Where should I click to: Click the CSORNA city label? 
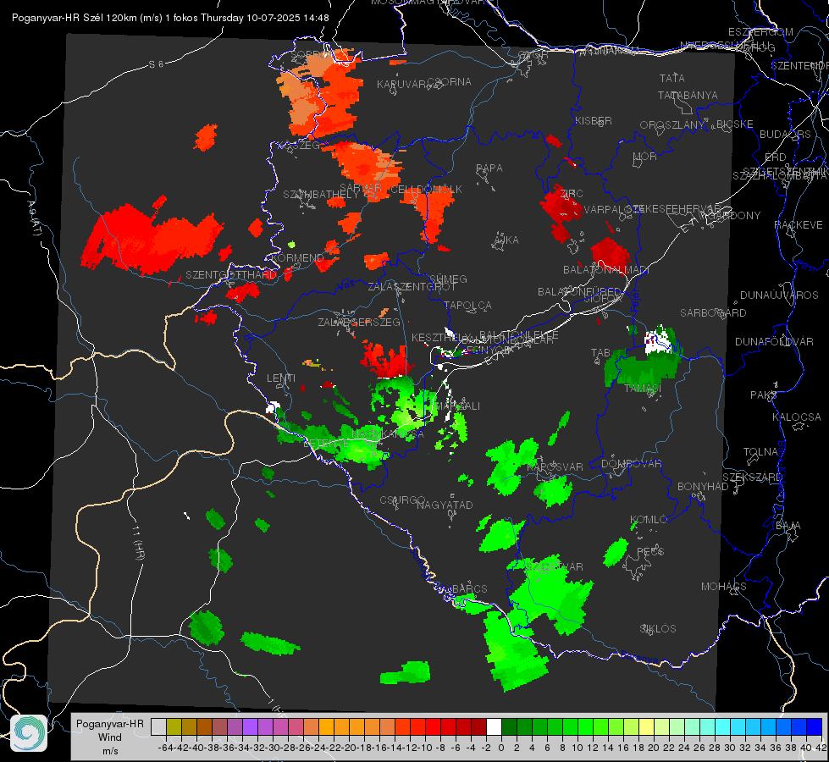[x=450, y=81]
